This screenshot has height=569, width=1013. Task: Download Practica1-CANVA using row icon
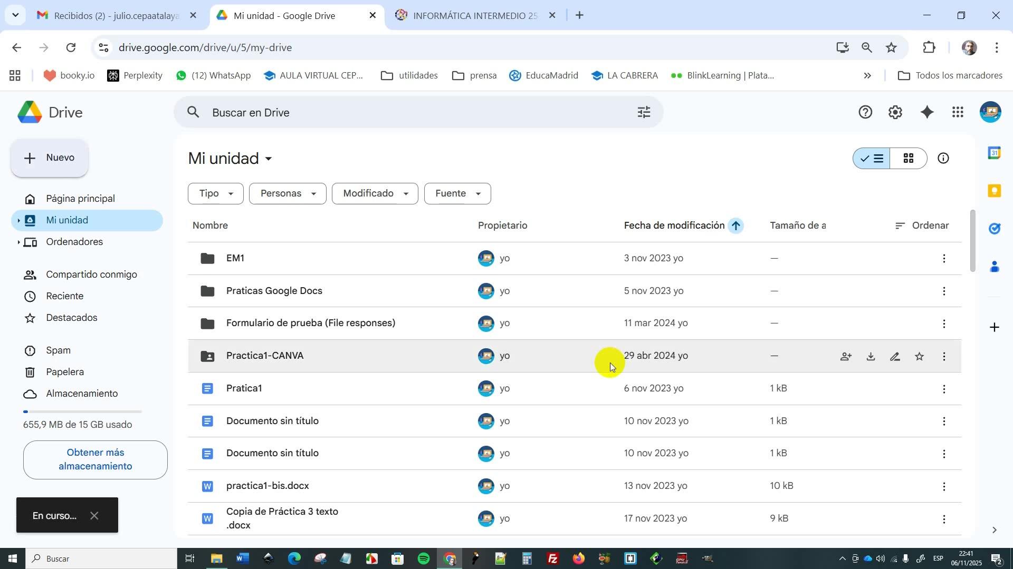[x=871, y=357]
